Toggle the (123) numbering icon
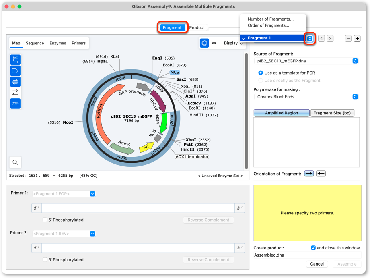 tap(15, 103)
